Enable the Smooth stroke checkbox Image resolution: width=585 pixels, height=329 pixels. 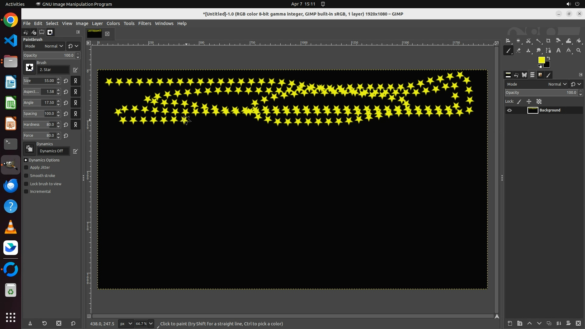26,176
